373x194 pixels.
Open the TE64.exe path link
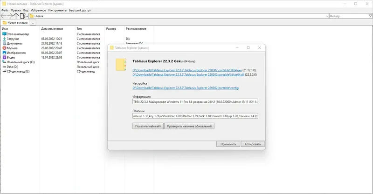pyautogui.click(x=187, y=70)
